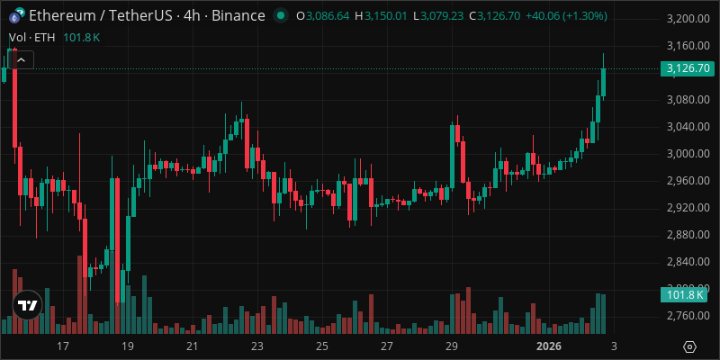Click the high value H3,150.01

click(x=381, y=16)
